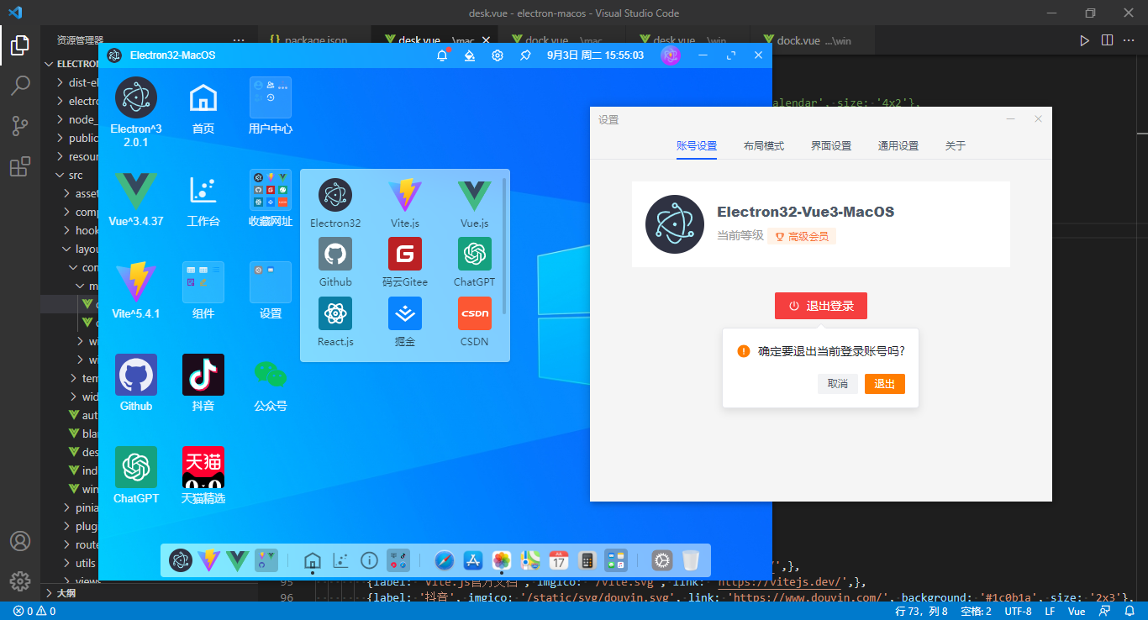Viewport: 1148px width, 620px height.
Task: Click the user avatar in the top menu bar
Action: point(669,55)
